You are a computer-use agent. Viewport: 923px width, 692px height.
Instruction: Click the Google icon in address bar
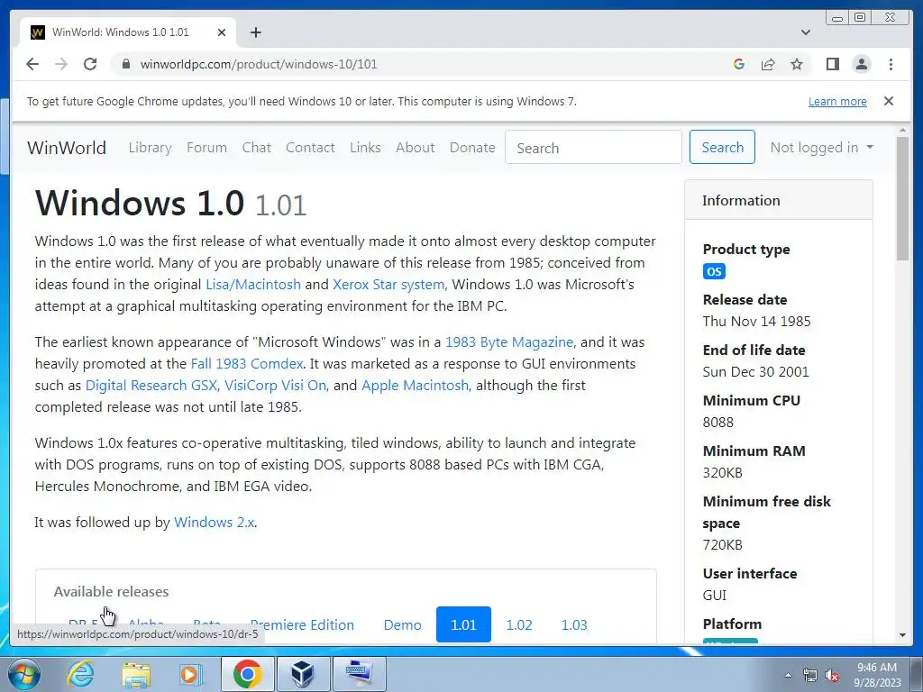[739, 64]
